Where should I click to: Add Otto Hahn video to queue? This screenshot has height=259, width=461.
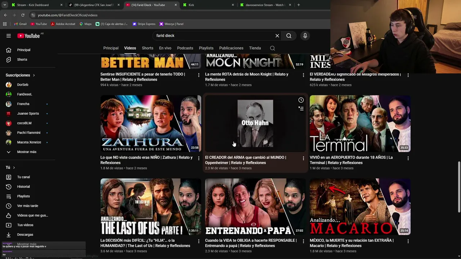(301, 108)
